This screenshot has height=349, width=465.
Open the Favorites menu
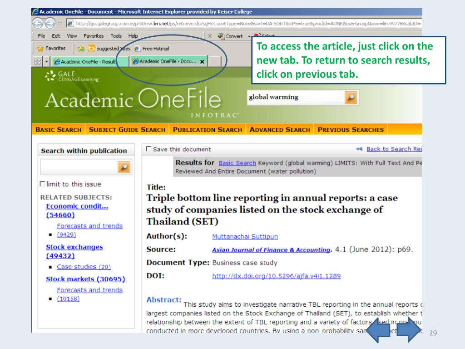tap(94, 35)
